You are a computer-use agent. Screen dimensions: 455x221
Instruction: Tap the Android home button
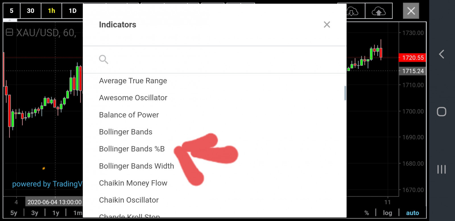tap(441, 112)
